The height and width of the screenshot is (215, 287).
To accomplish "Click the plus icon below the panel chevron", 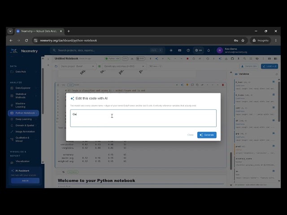I will pyautogui.click(x=48, y=65).
